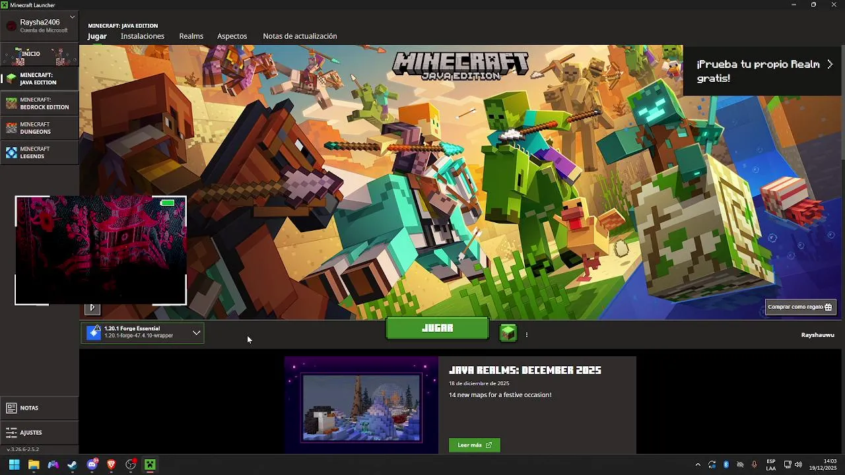
Task: Click the camera overlay preview window
Action: (100, 251)
